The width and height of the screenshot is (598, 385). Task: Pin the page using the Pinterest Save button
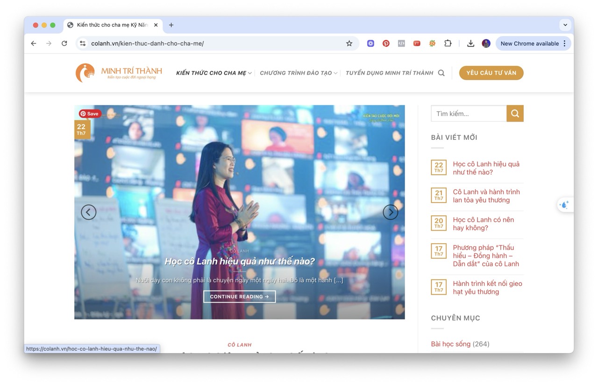coord(90,113)
